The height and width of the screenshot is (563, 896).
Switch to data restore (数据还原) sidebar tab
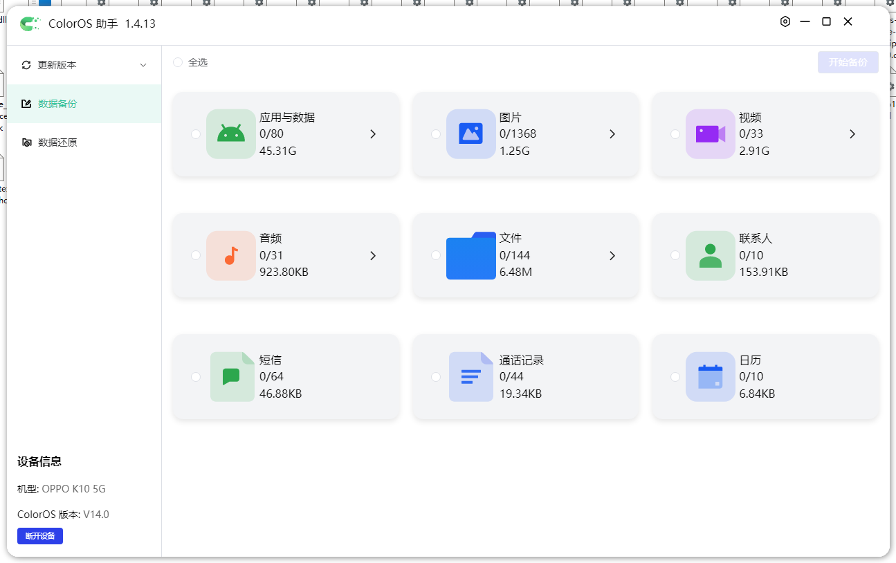coord(57,142)
